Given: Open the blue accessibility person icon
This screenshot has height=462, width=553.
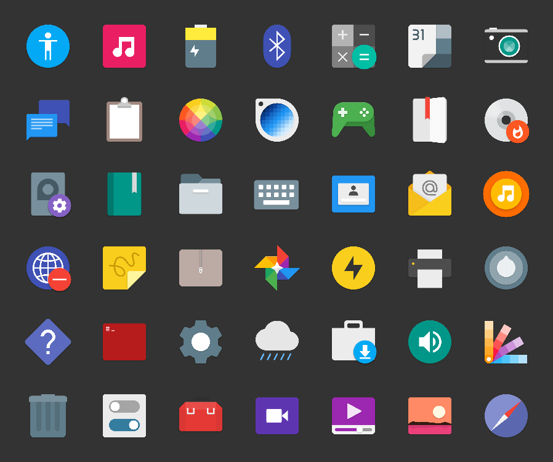Looking at the screenshot, I should (x=48, y=46).
